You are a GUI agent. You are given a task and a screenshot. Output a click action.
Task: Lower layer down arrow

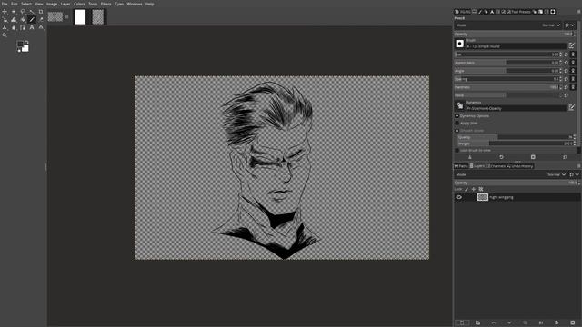point(509,323)
